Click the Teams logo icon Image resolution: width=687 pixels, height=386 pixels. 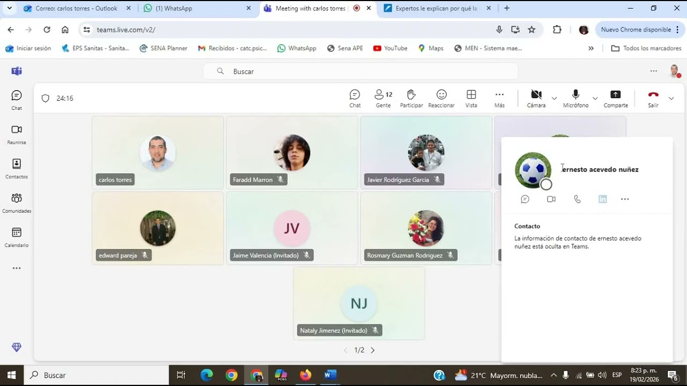coord(17,71)
